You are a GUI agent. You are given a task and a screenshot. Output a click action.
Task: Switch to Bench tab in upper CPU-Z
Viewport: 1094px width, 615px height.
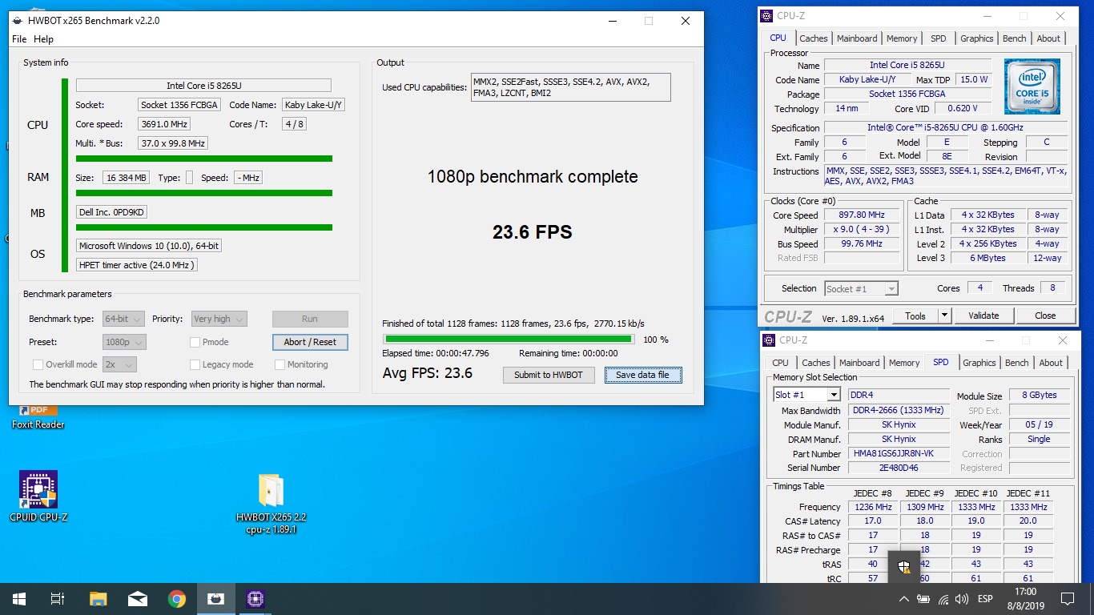tap(1015, 38)
